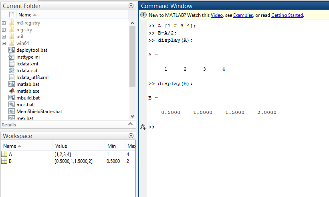
Task: Click the value [0.5000,1,1.5000,2] of variable B
Action: pyautogui.click(x=73, y=161)
